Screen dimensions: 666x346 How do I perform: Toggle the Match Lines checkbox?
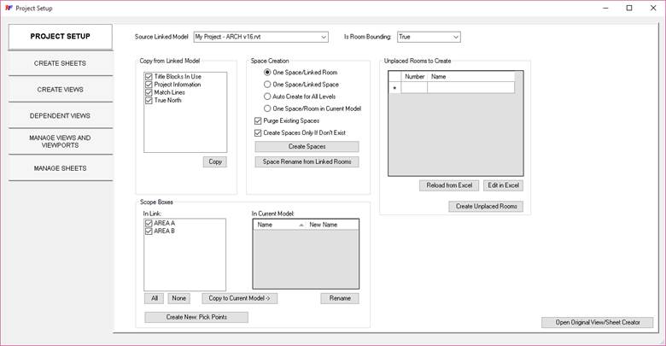[149, 92]
